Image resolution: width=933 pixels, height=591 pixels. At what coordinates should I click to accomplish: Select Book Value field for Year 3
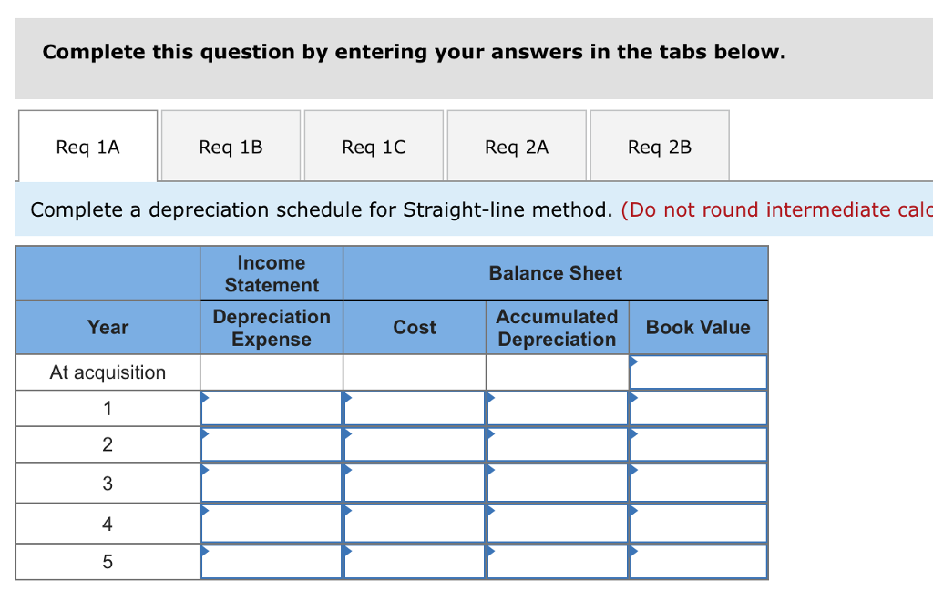click(699, 483)
